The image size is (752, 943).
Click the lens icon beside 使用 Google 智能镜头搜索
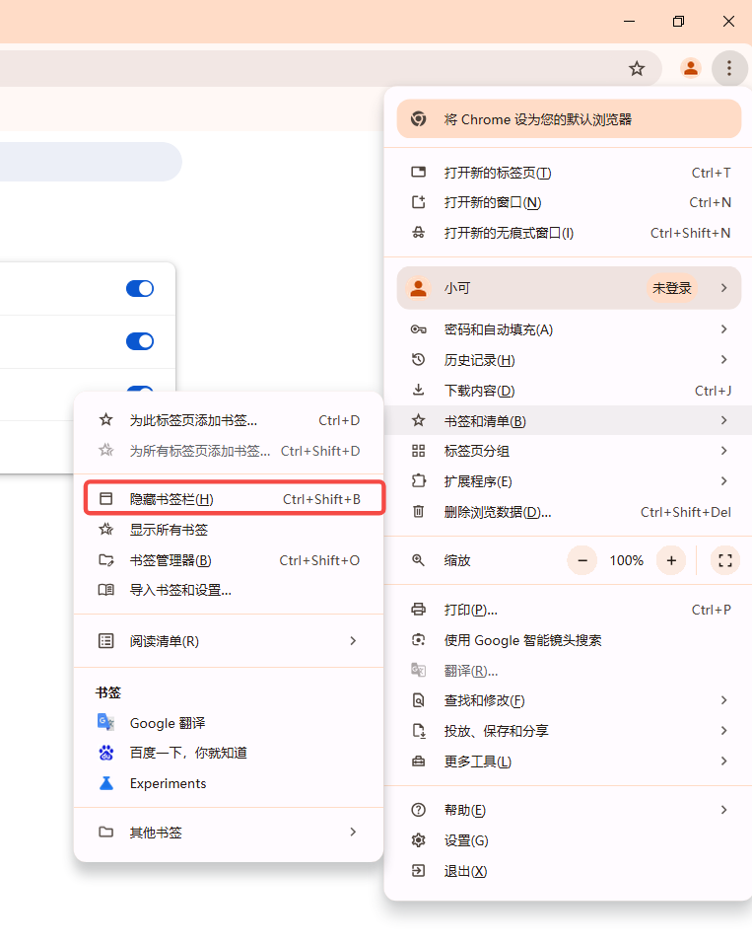point(418,640)
